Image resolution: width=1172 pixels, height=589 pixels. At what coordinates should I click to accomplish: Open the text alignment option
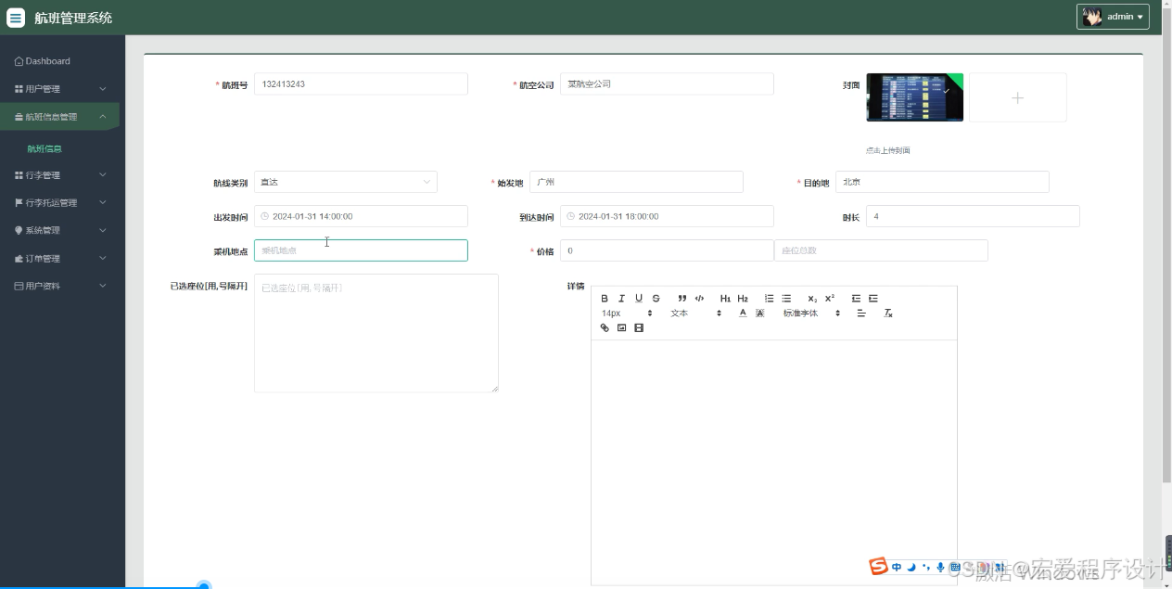pos(861,314)
